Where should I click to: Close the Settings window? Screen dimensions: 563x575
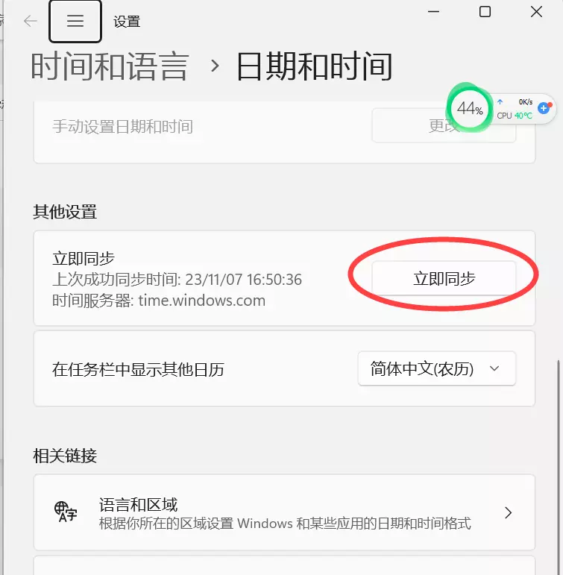coord(536,12)
